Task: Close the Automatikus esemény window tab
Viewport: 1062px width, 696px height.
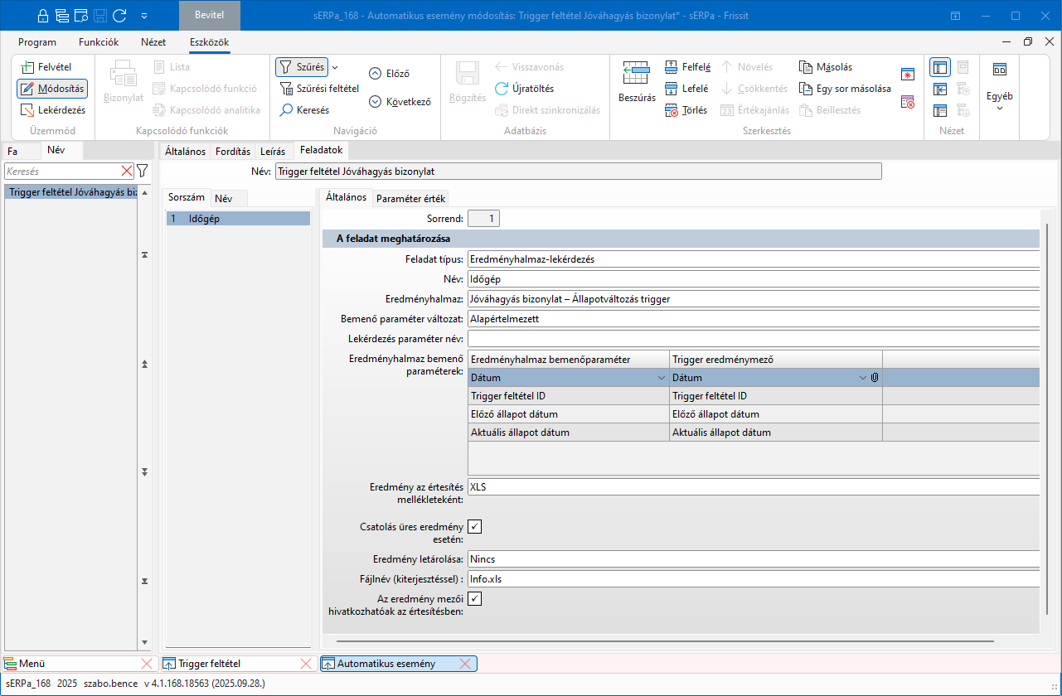Action: coord(465,664)
